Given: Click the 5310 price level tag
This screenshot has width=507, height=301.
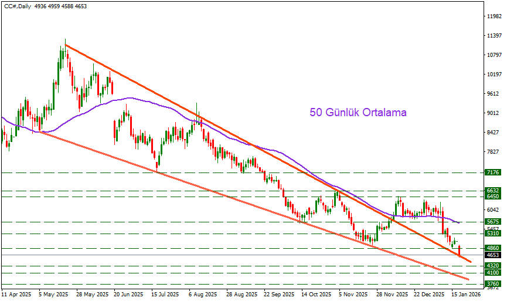Looking at the screenshot, I should [x=493, y=234].
